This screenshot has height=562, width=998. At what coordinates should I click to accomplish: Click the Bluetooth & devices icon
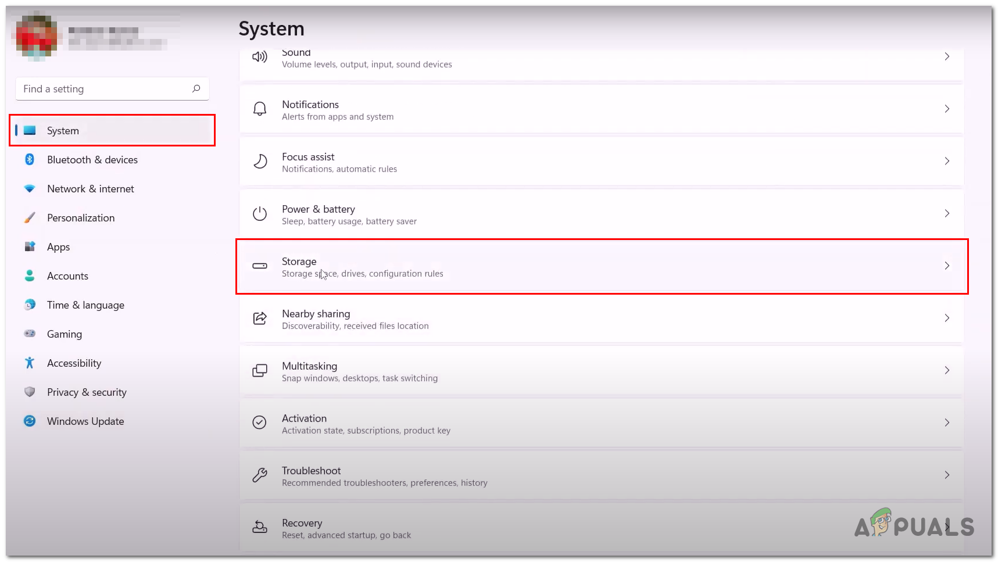(30, 159)
